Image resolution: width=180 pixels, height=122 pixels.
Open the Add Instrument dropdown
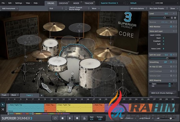(10, 8)
